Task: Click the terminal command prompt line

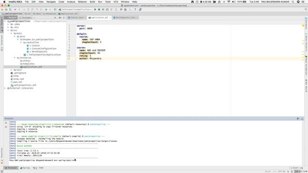Action: tap(42, 161)
